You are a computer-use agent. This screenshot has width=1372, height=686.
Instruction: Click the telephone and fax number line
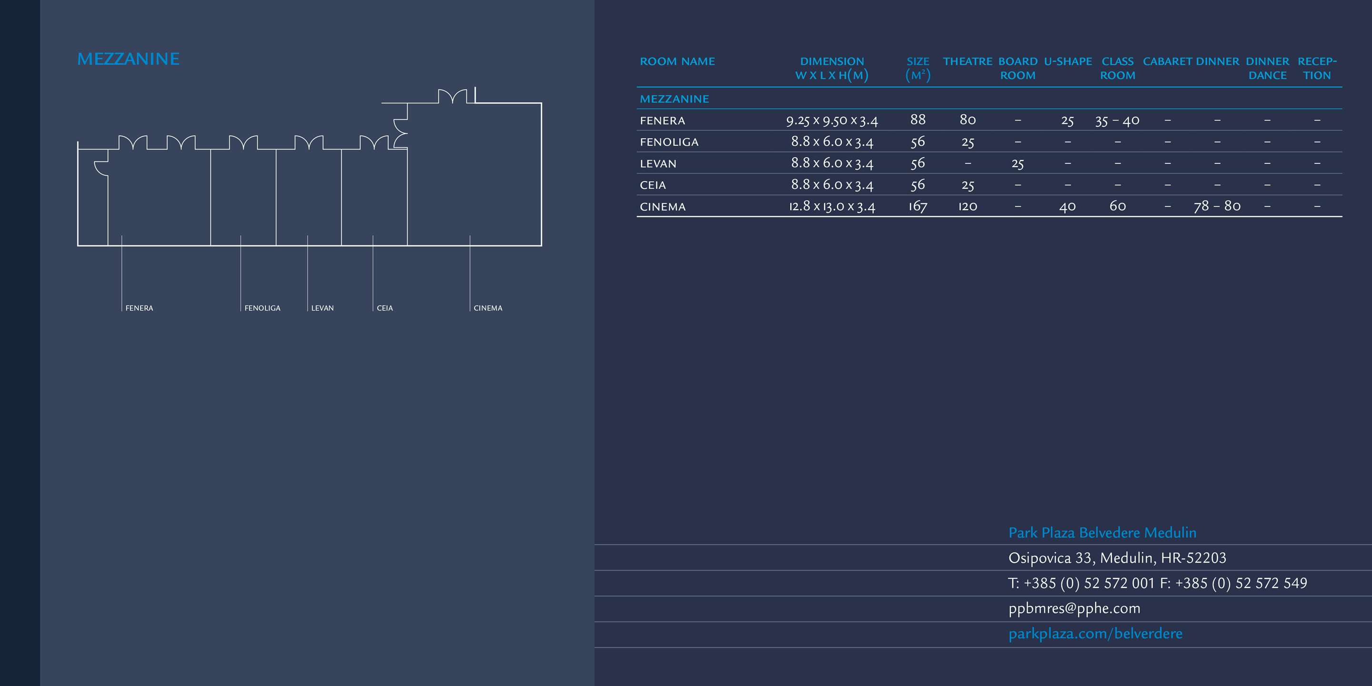pyautogui.click(x=1157, y=583)
